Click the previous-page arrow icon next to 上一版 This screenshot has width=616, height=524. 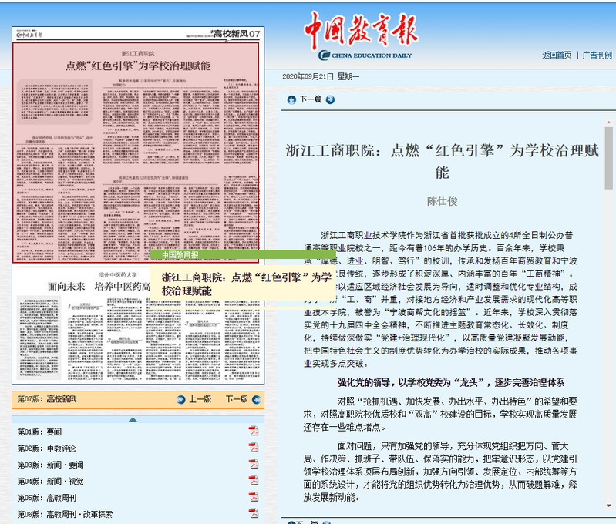(x=181, y=399)
